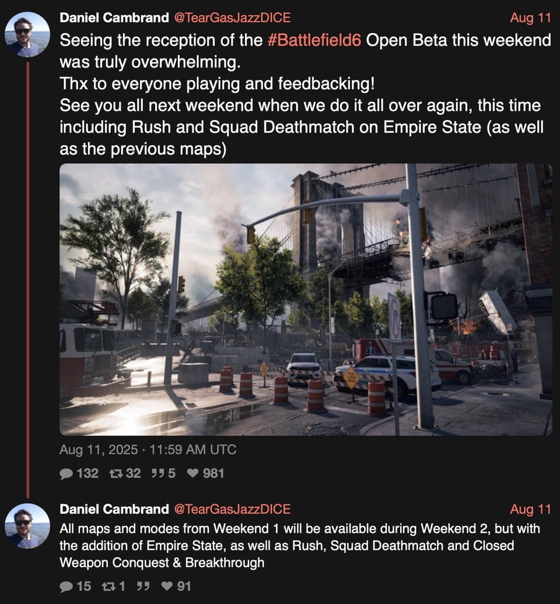This screenshot has width=560, height=604.
Task: Click the Aug 11 date on first tweet
Action: [530, 17]
